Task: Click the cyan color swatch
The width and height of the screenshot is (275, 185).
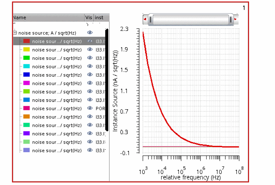Action: pyautogui.click(x=27, y=66)
